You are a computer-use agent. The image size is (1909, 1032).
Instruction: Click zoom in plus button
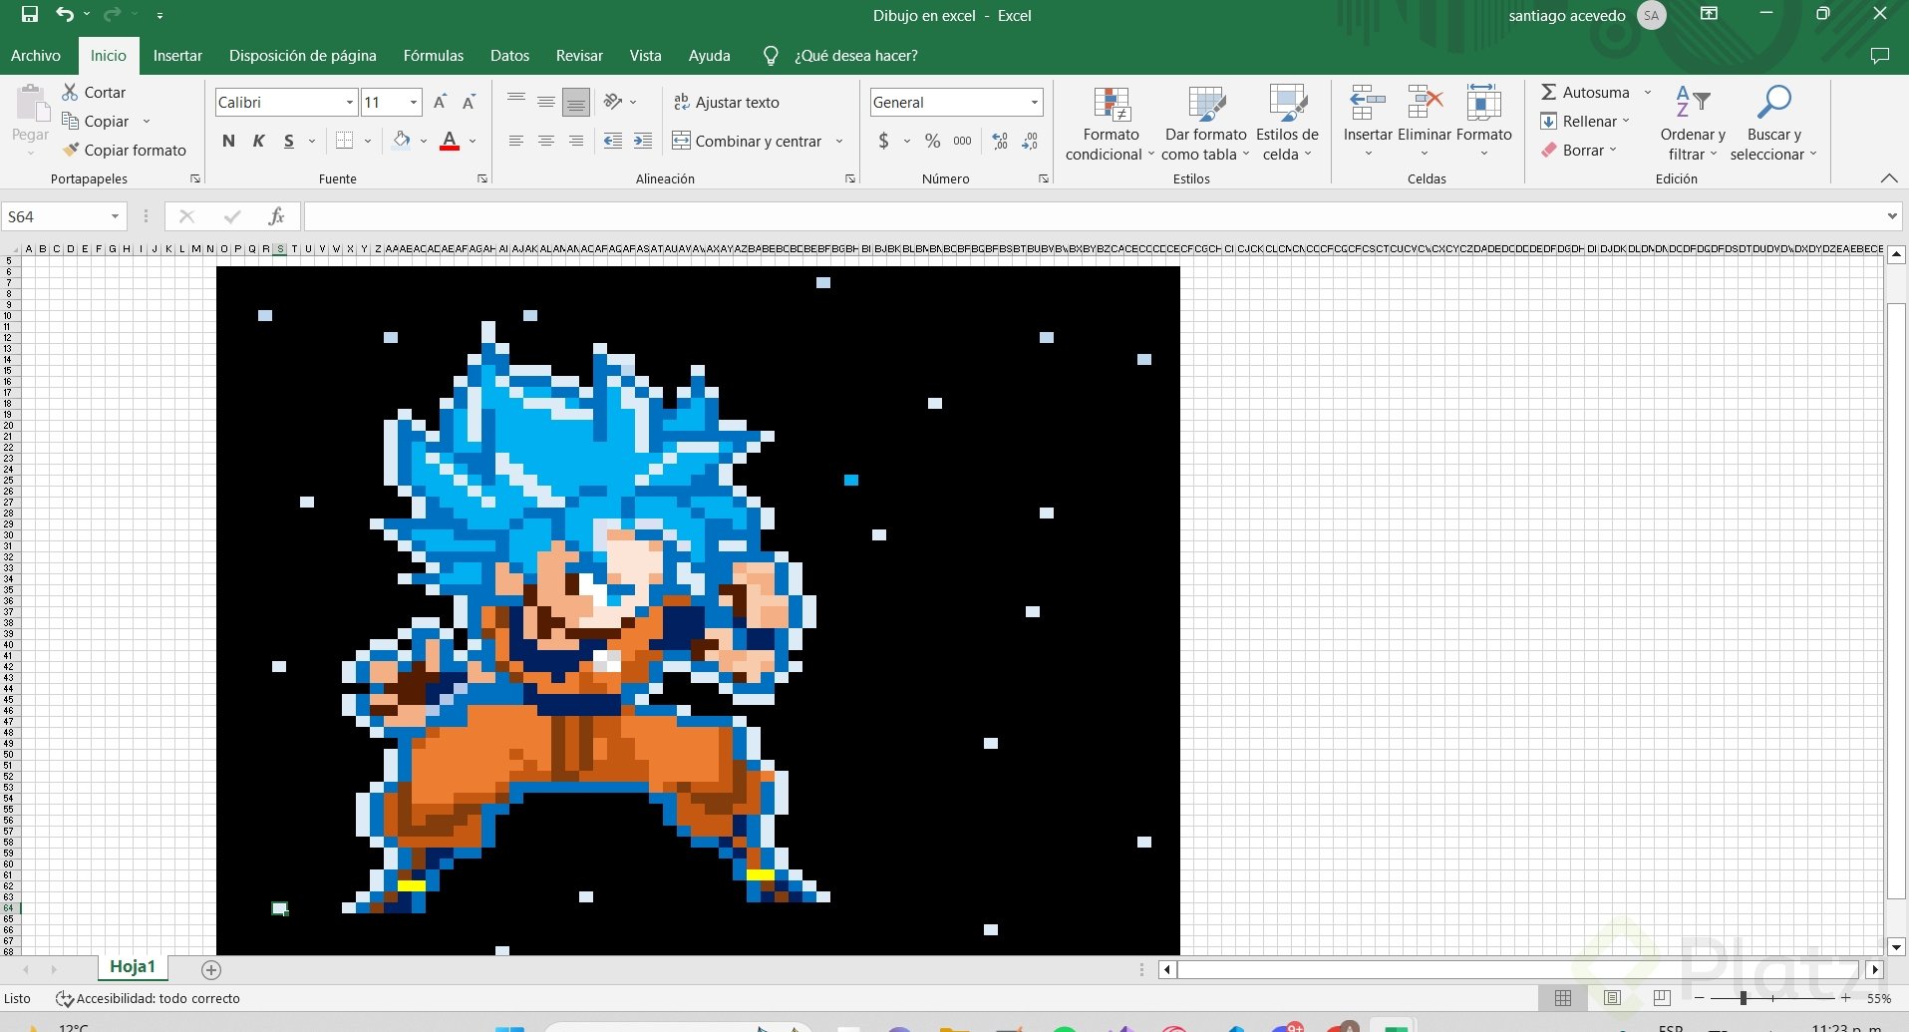pos(1846,998)
